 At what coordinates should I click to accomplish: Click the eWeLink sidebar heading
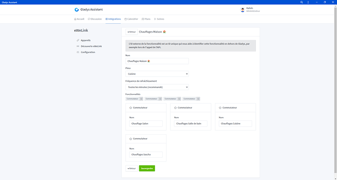(x=81, y=30)
